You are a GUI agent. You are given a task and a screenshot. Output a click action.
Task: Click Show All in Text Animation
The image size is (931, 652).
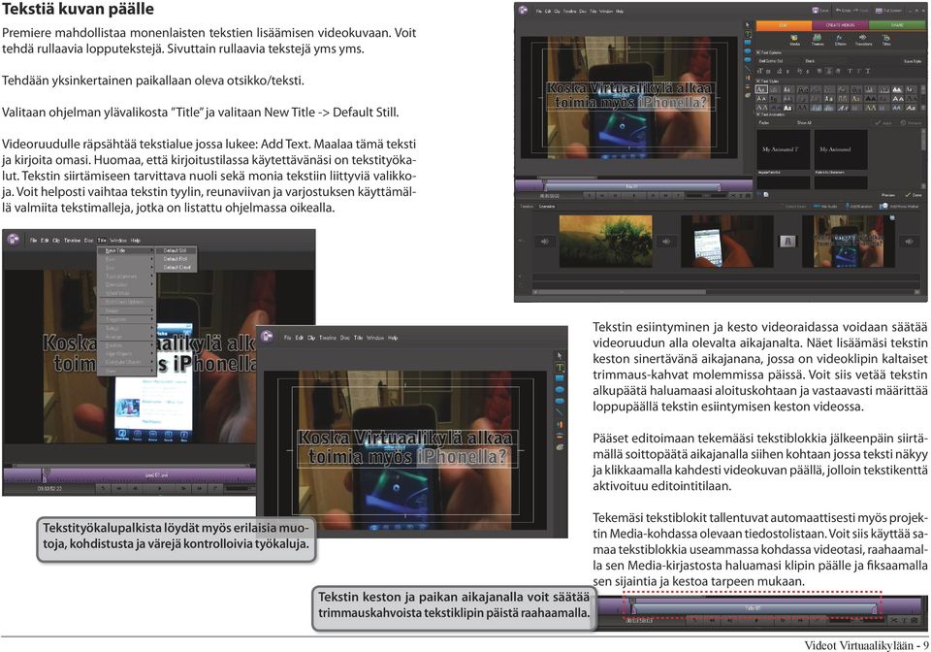(x=803, y=123)
